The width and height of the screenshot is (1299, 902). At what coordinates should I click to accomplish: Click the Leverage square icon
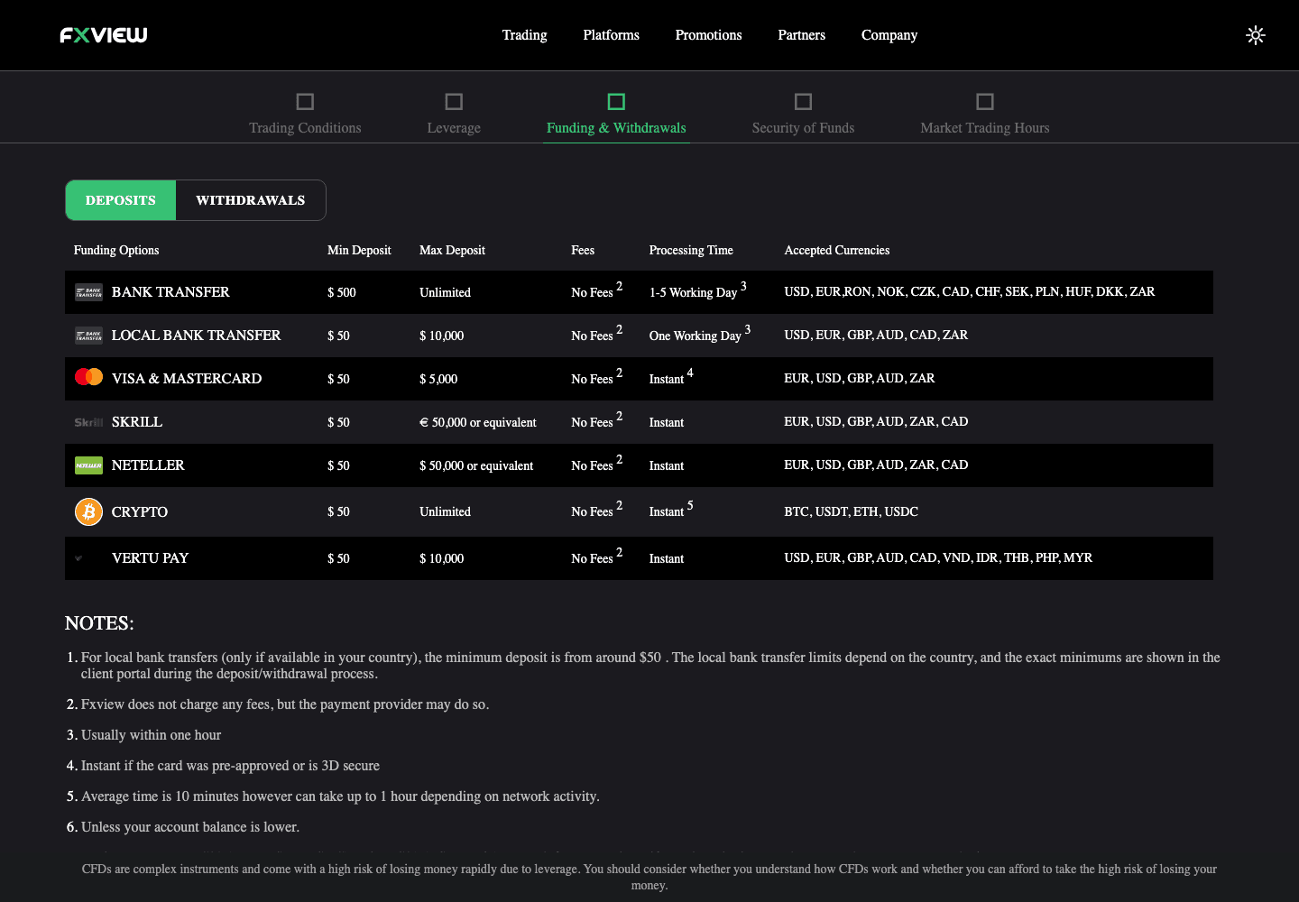[x=454, y=101]
